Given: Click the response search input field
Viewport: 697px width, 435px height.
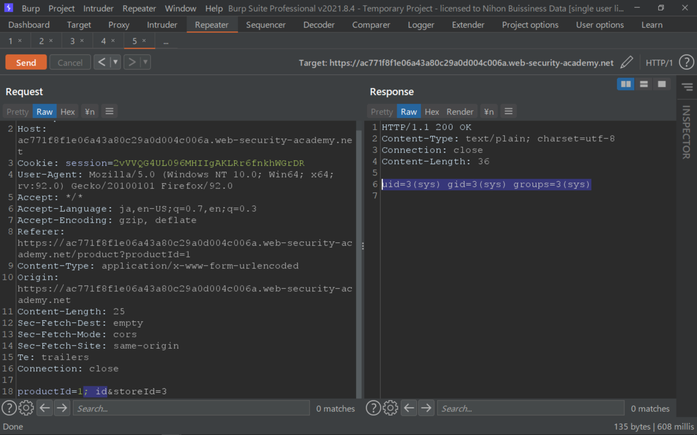Looking at the screenshot, I should [x=531, y=408].
